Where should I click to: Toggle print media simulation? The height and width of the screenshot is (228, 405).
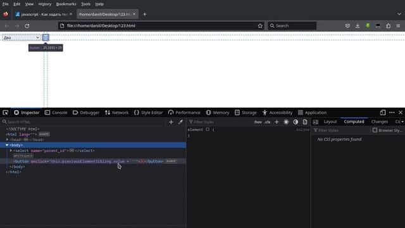[305, 122]
